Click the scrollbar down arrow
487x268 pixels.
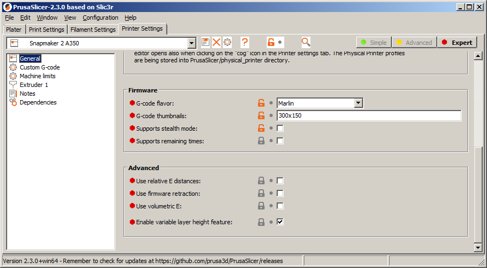tap(478, 247)
